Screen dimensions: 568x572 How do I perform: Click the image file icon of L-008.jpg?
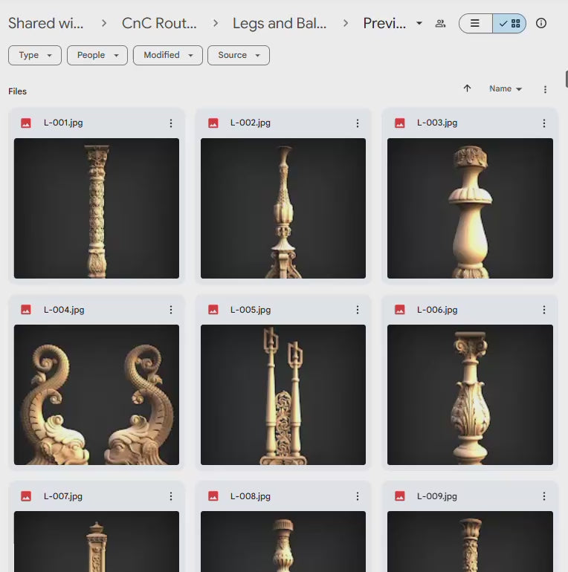[x=213, y=496]
